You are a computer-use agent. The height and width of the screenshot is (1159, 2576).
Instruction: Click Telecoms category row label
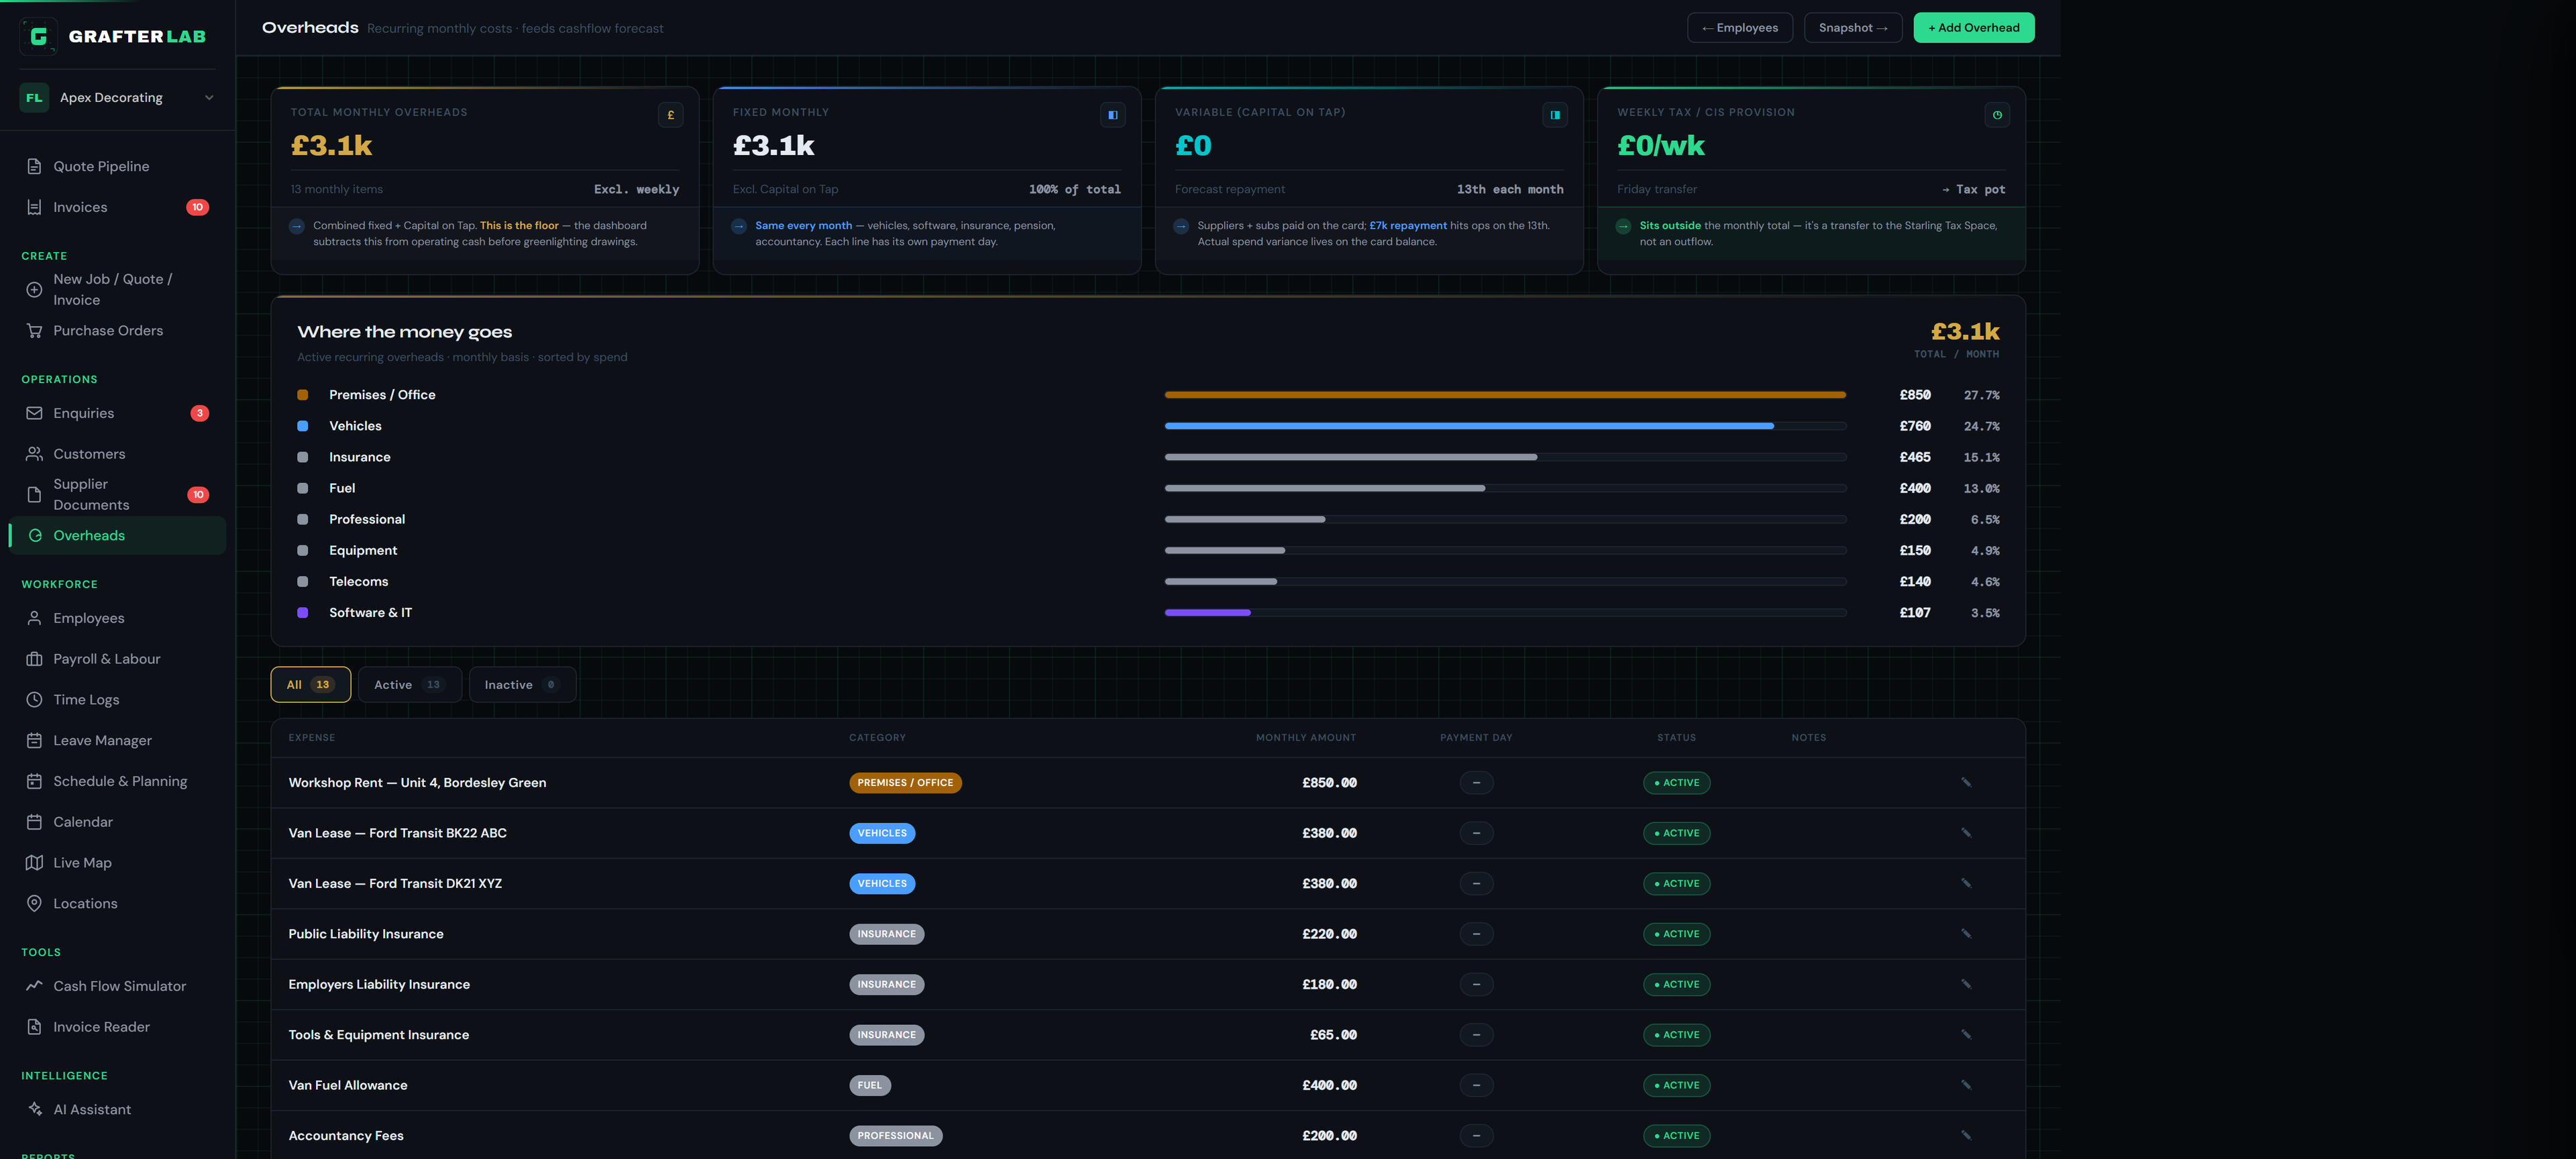[x=359, y=582]
